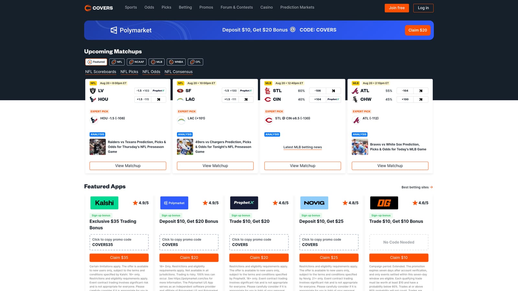Open the NFL Picks link
518x291 pixels.
(x=129, y=72)
